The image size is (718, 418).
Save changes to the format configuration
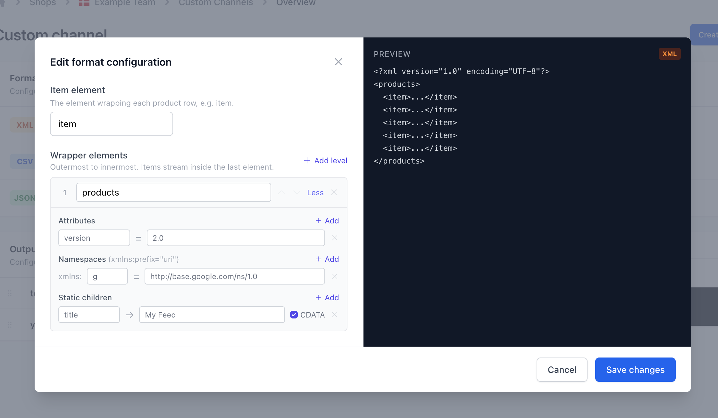point(635,370)
